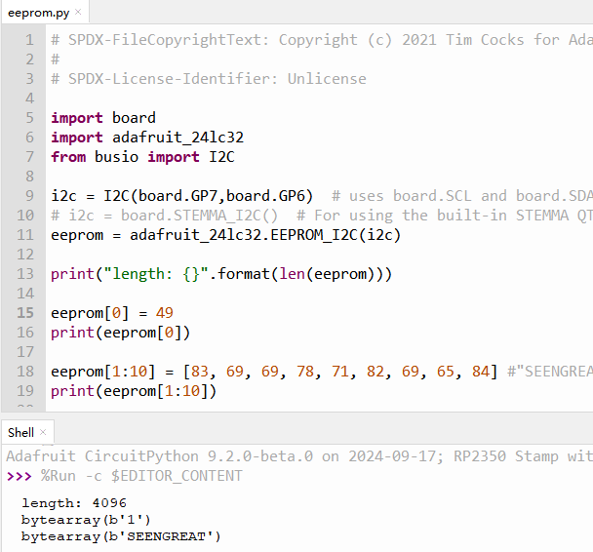Click the print length format line
This screenshot has height=552, width=593.
[221, 274]
